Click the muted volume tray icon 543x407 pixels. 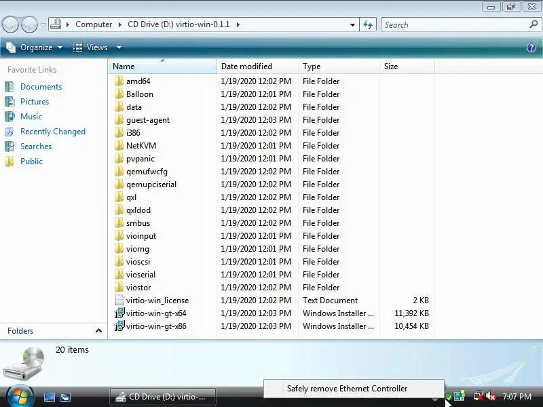point(490,396)
